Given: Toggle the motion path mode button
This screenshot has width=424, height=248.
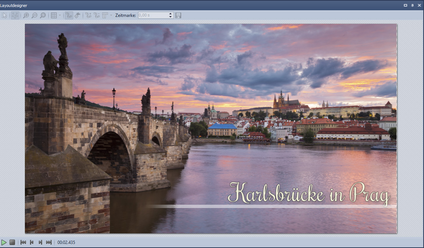Looking at the screenshot, I should [x=68, y=15].
